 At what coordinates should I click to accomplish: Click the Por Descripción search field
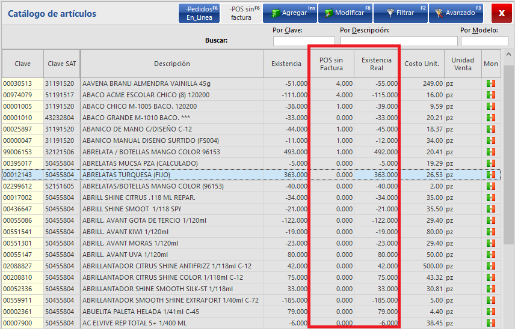[398, 41]
